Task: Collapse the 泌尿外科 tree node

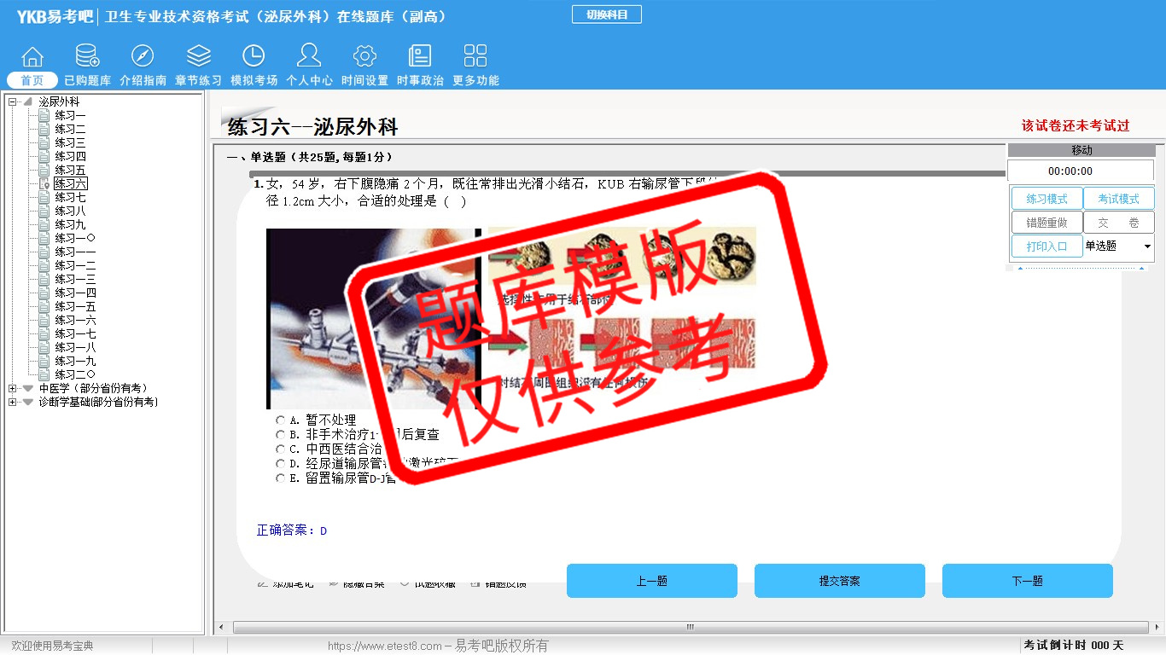Action: [x=13, y=102]
